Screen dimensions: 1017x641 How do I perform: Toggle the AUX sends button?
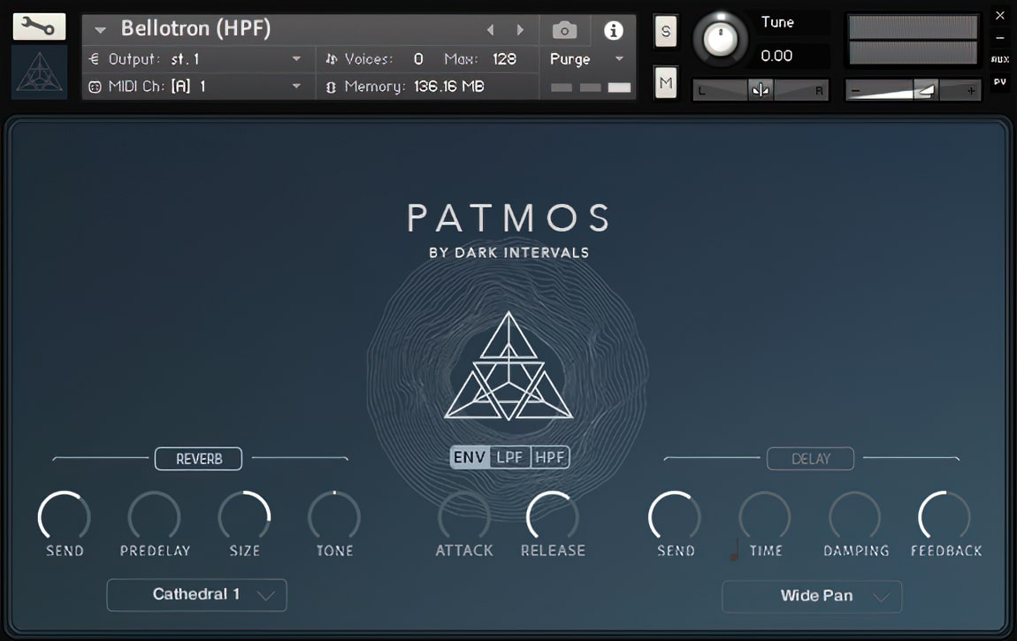pos(999,59)
